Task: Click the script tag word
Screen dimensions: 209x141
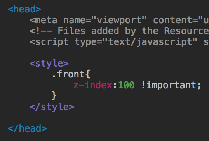Action: point(52,42)
